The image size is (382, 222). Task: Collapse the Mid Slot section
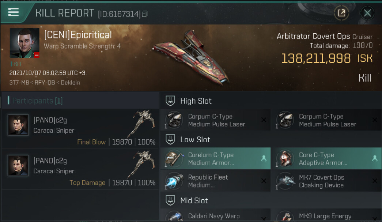coord(194,200)
